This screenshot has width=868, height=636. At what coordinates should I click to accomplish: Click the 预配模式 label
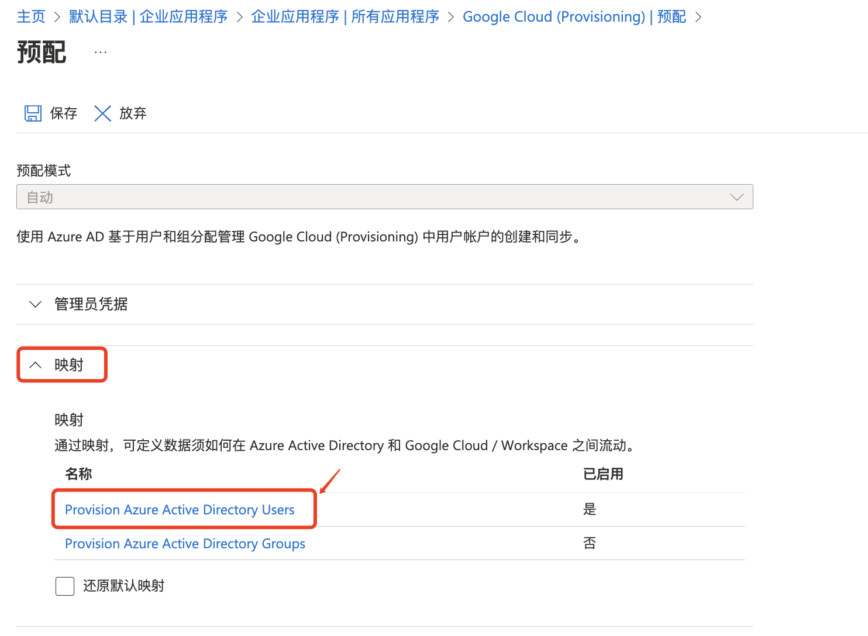[x=44, y=171]
